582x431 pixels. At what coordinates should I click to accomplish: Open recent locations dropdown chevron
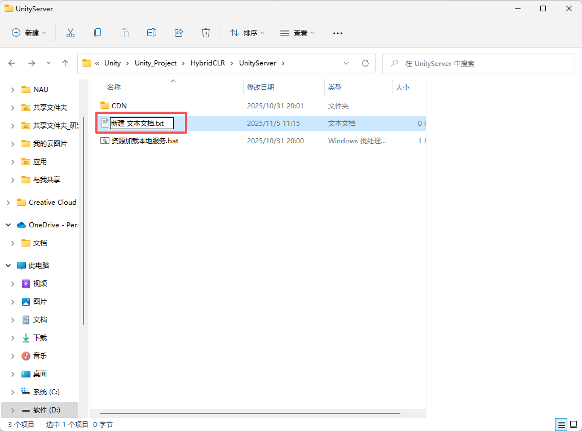click(48, 64)
